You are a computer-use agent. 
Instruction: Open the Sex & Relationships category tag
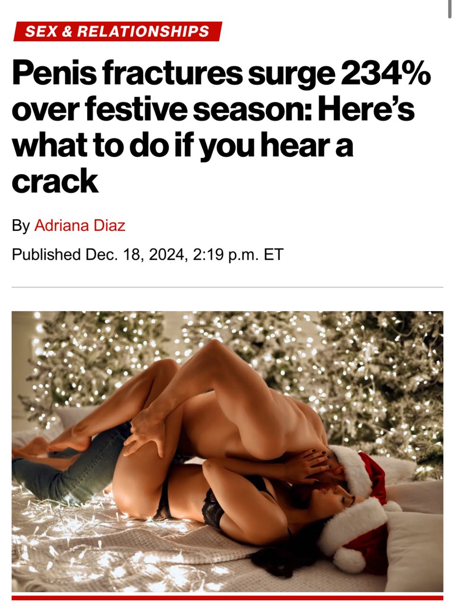click(117, 32)
